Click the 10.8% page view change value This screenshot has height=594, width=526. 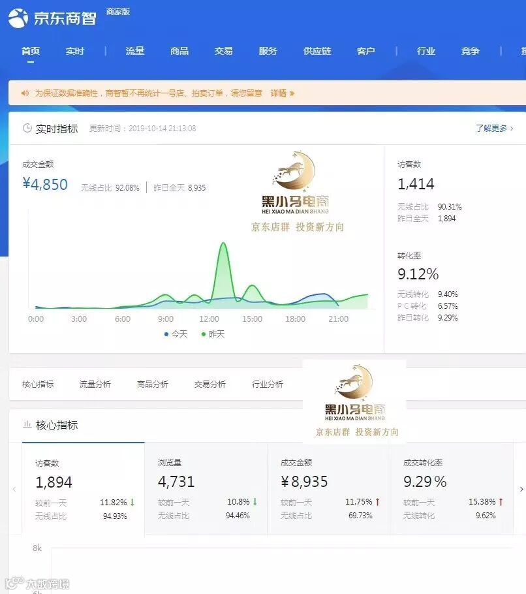coord(238,501)
